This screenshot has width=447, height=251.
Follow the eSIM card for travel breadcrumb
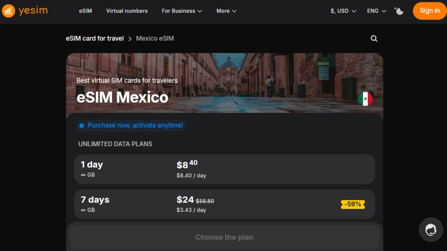click(x=94, y=39)
